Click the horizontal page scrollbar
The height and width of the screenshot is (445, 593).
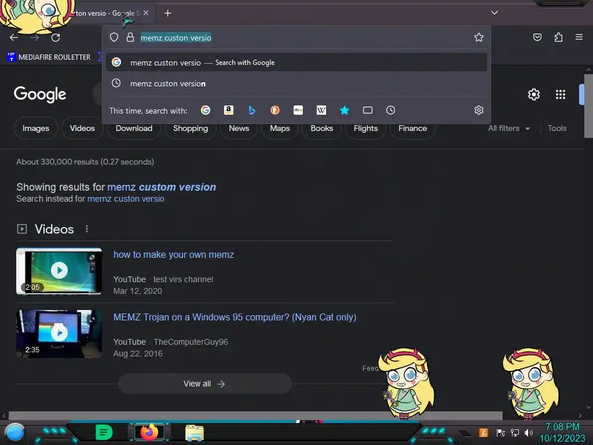(x=255, y=415)
